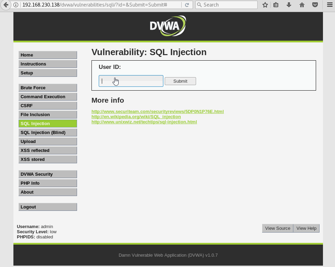The image size is (335, 267).
Task: Click the magnifier icon in the Search box
Action: coord(199,5)
